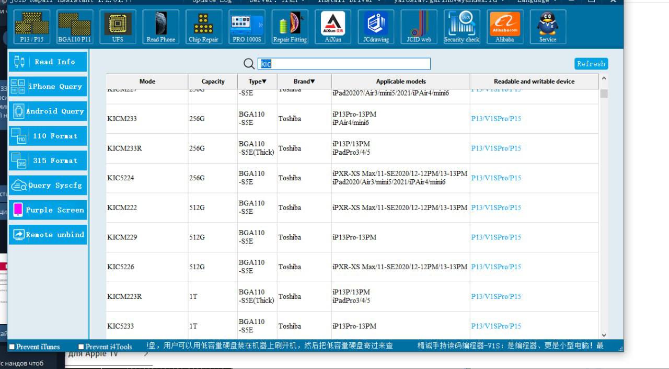Screen dimensions: 669x369
Task: Open the Chip Repair tool
Action: tap(203, 27)
